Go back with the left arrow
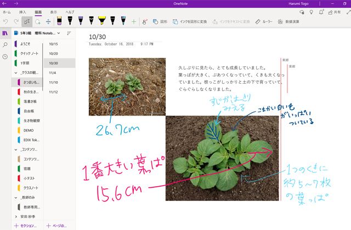351x230 pixels. (x=4, y=4)
